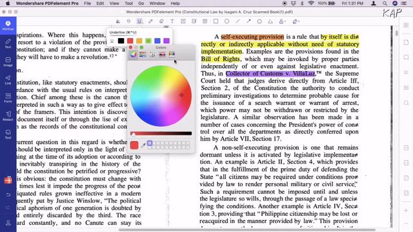Pick the green underline color swatch

(x=148, y=41)
